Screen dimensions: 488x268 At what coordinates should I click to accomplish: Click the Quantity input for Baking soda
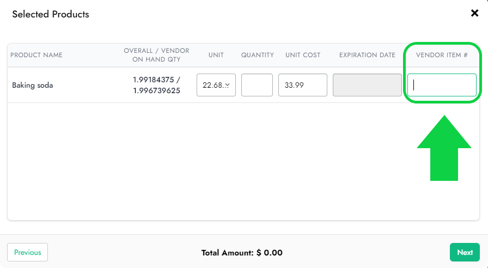point(257,85)
